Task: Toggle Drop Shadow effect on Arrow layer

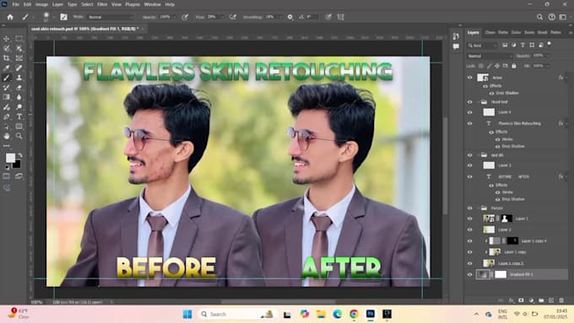Action: (x=491, y=93)
